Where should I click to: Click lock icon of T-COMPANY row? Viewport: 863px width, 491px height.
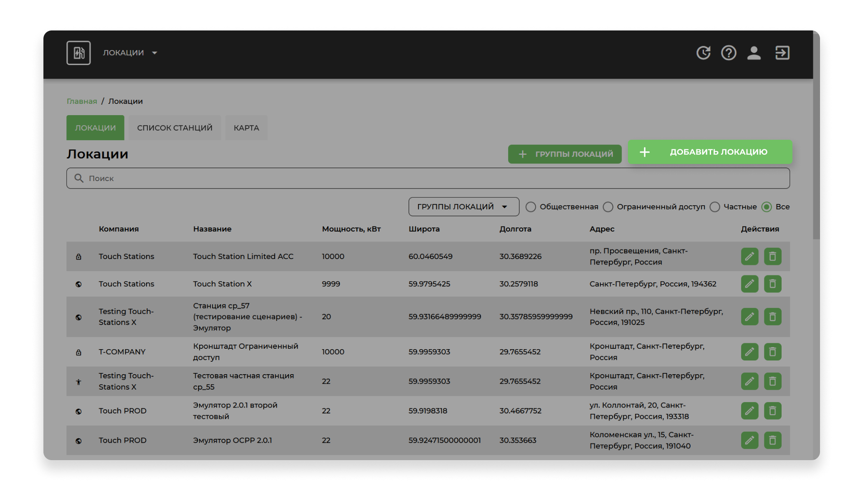click(x=78, y=352)
